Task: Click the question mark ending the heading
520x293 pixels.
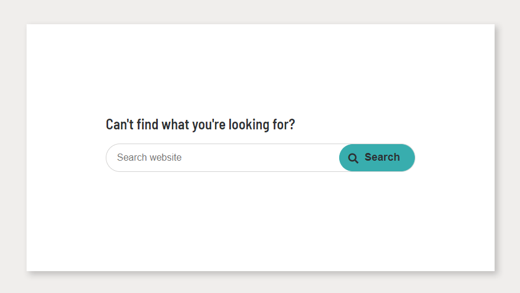Action: coord(291,125)
